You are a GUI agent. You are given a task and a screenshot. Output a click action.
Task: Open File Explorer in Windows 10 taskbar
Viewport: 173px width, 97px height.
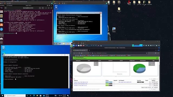tap(37, 96)
